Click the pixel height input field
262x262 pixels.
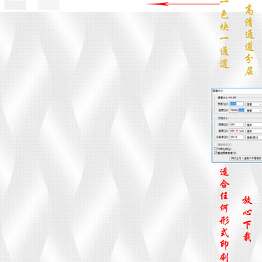[237, 111]
